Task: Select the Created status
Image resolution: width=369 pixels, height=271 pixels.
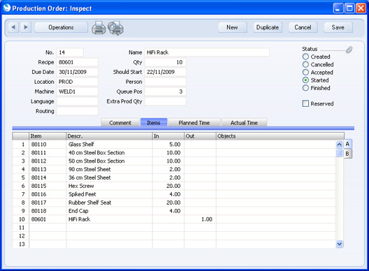Action: tap(305, 57)
